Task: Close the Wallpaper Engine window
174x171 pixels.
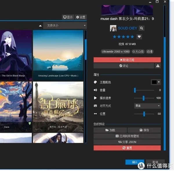Action: click(x=165, y=2)
